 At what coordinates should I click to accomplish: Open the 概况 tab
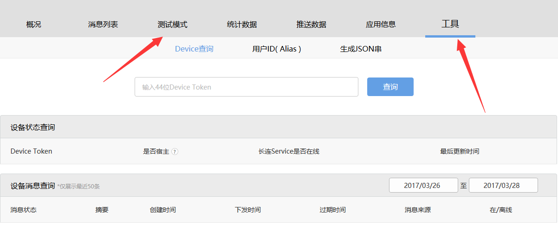click(34, 25)
